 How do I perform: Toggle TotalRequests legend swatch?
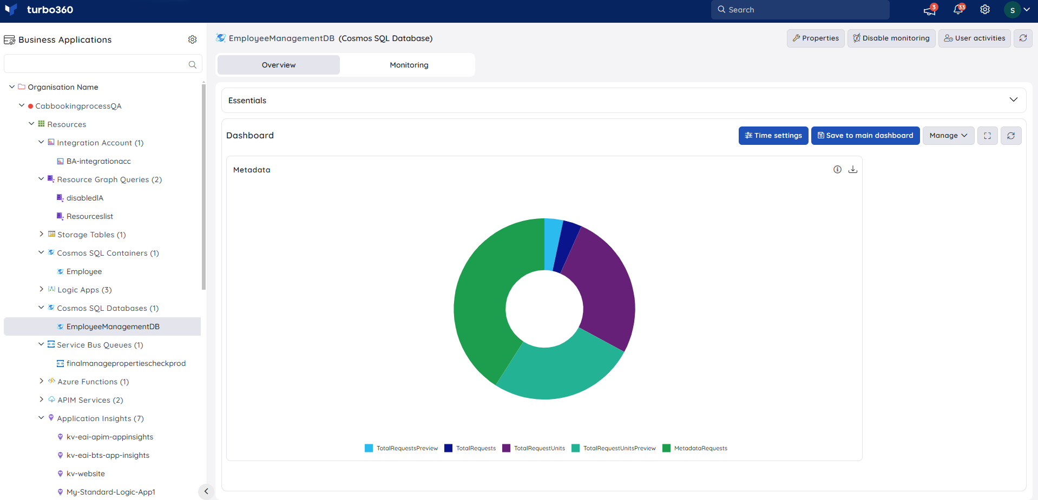point(448,448)
